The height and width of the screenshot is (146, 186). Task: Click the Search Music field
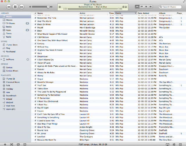pos(170,7)
